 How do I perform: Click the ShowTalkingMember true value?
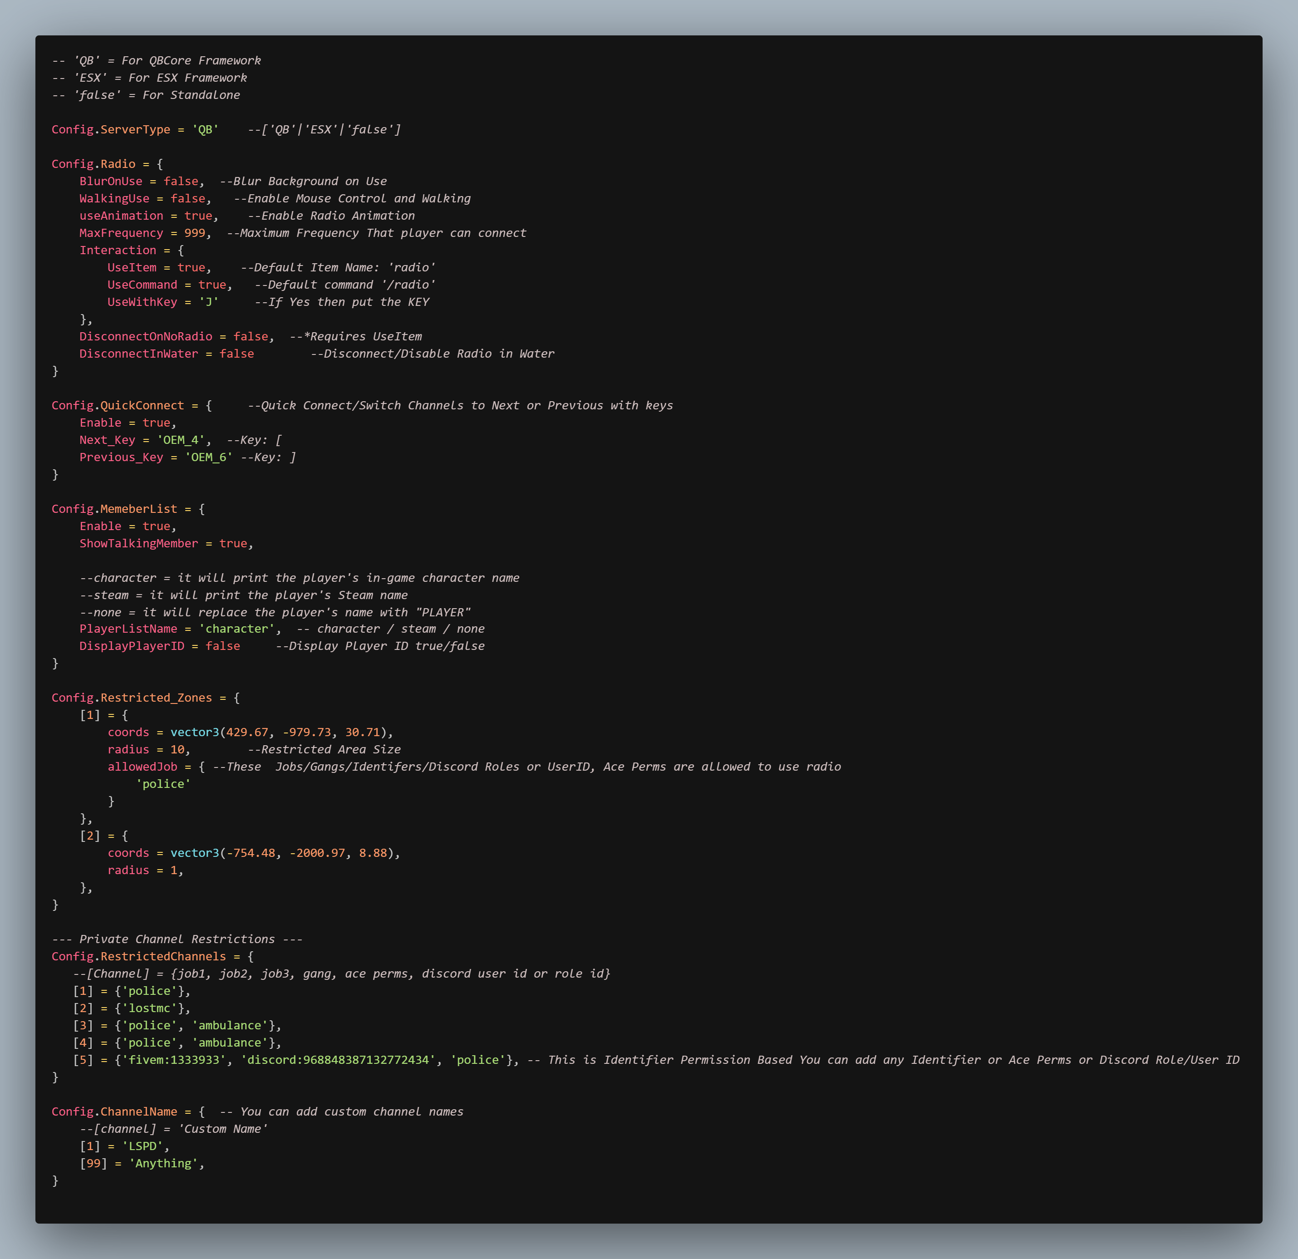click(233, 543)
